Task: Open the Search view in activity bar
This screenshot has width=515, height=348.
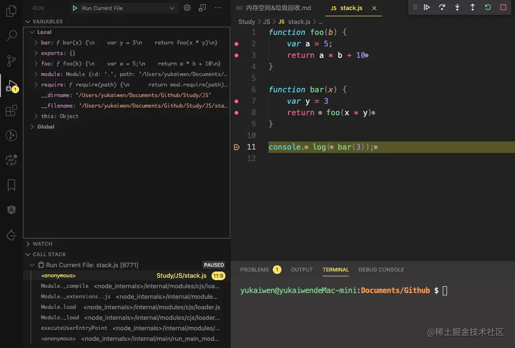Action: [11, 35]
